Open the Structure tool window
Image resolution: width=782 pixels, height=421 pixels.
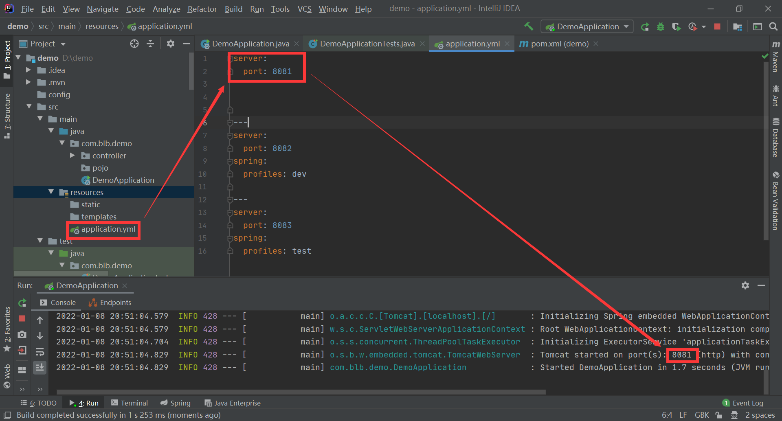[x=7, y=116]
